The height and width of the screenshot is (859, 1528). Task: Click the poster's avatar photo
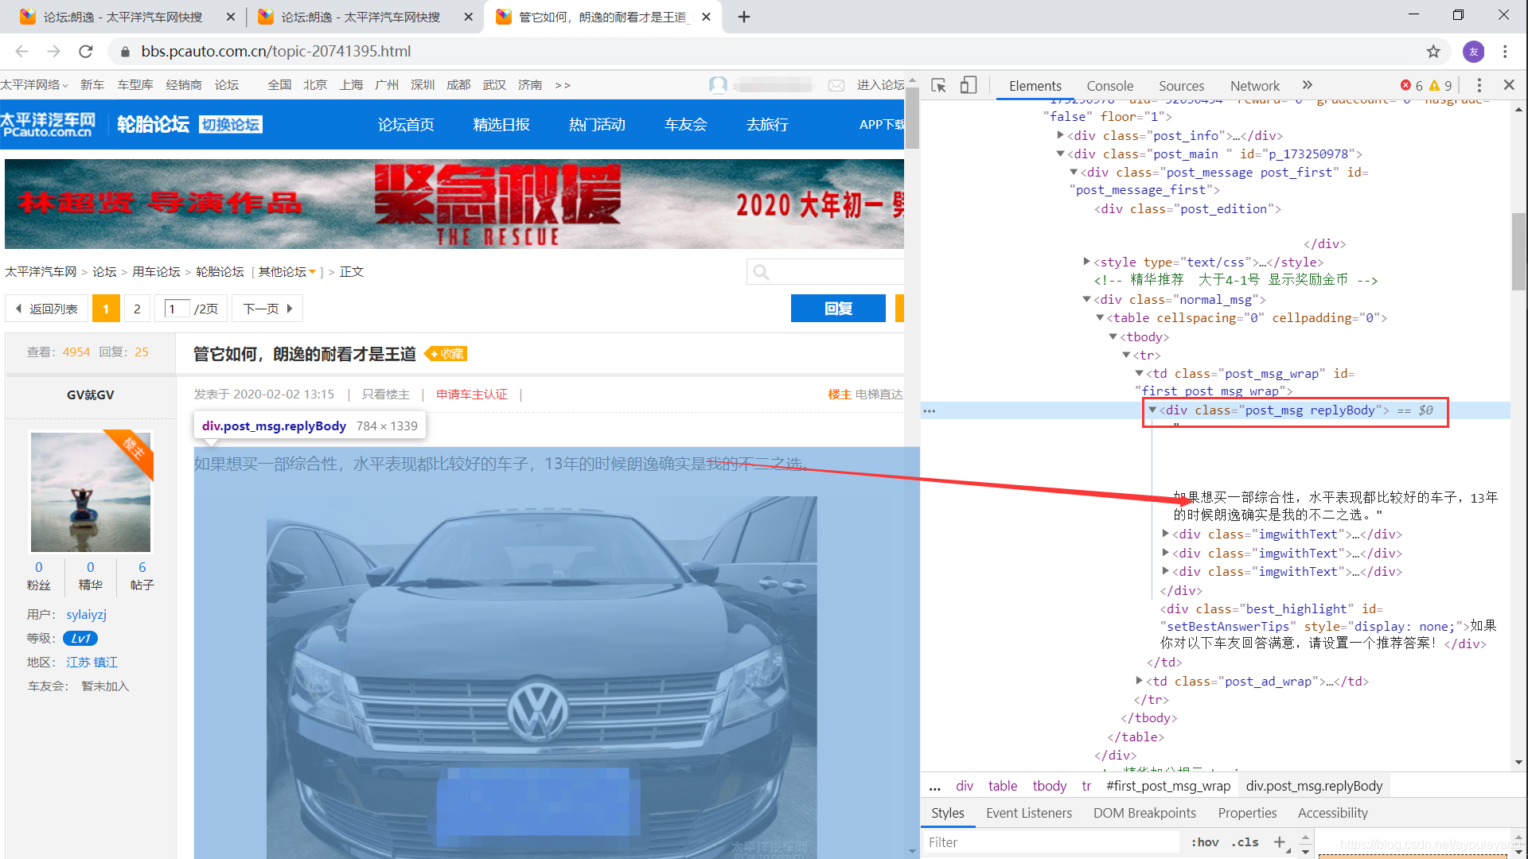[x=91, y=492]
